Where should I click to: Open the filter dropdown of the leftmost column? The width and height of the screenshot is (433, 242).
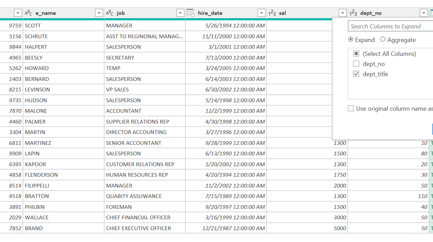click(18, 13)
